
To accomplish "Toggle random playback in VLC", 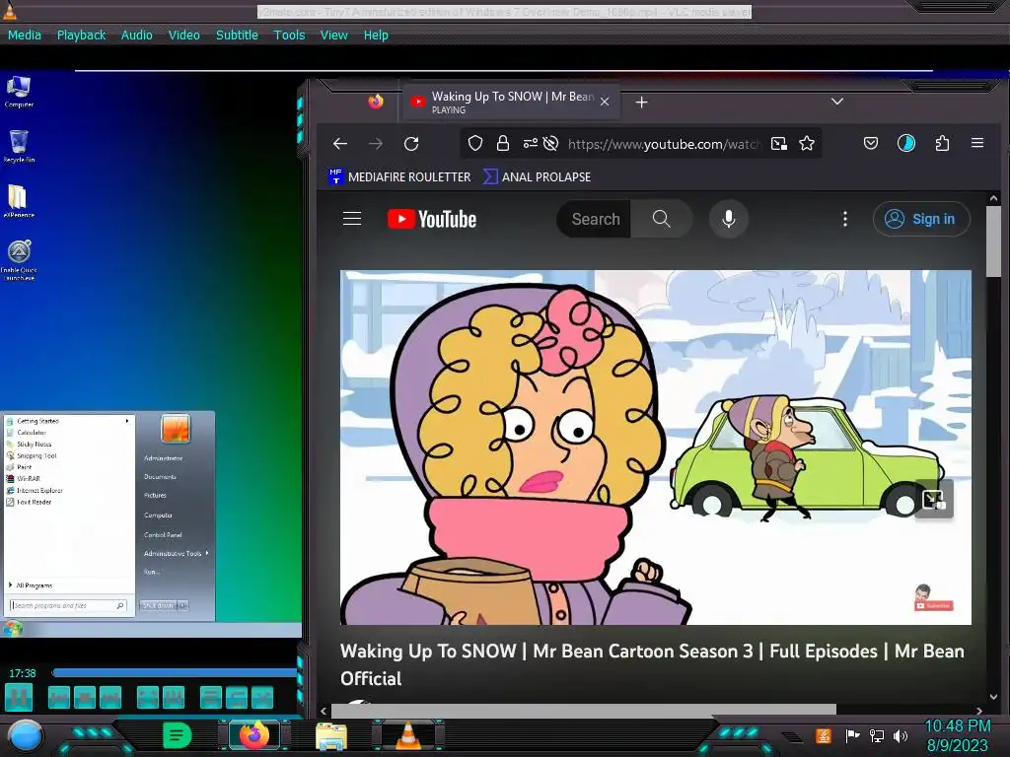I will [x=262, y=697].
